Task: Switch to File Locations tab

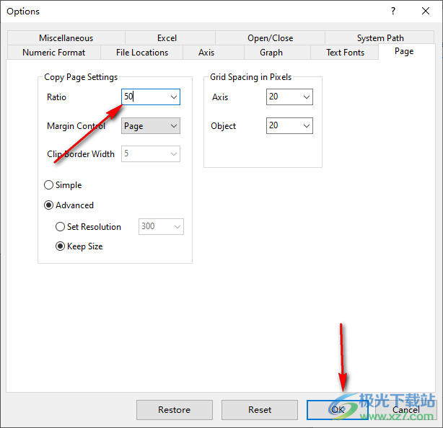Action: [142, 53]
